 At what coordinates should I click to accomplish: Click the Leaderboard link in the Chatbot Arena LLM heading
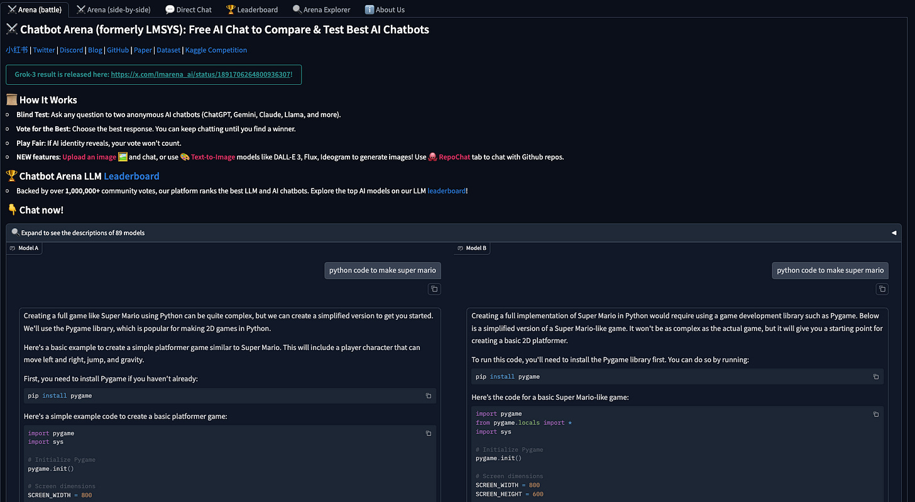tap(131, 177)
